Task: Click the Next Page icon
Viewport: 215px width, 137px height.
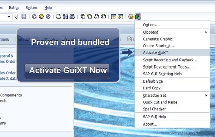Action: pos(96,17)
